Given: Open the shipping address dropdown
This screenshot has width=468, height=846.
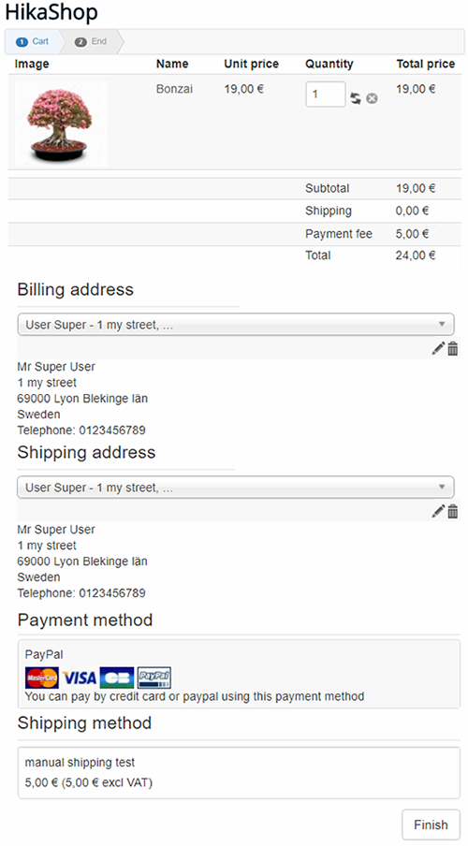Looking at the screenshot, I should pos(236,488).
